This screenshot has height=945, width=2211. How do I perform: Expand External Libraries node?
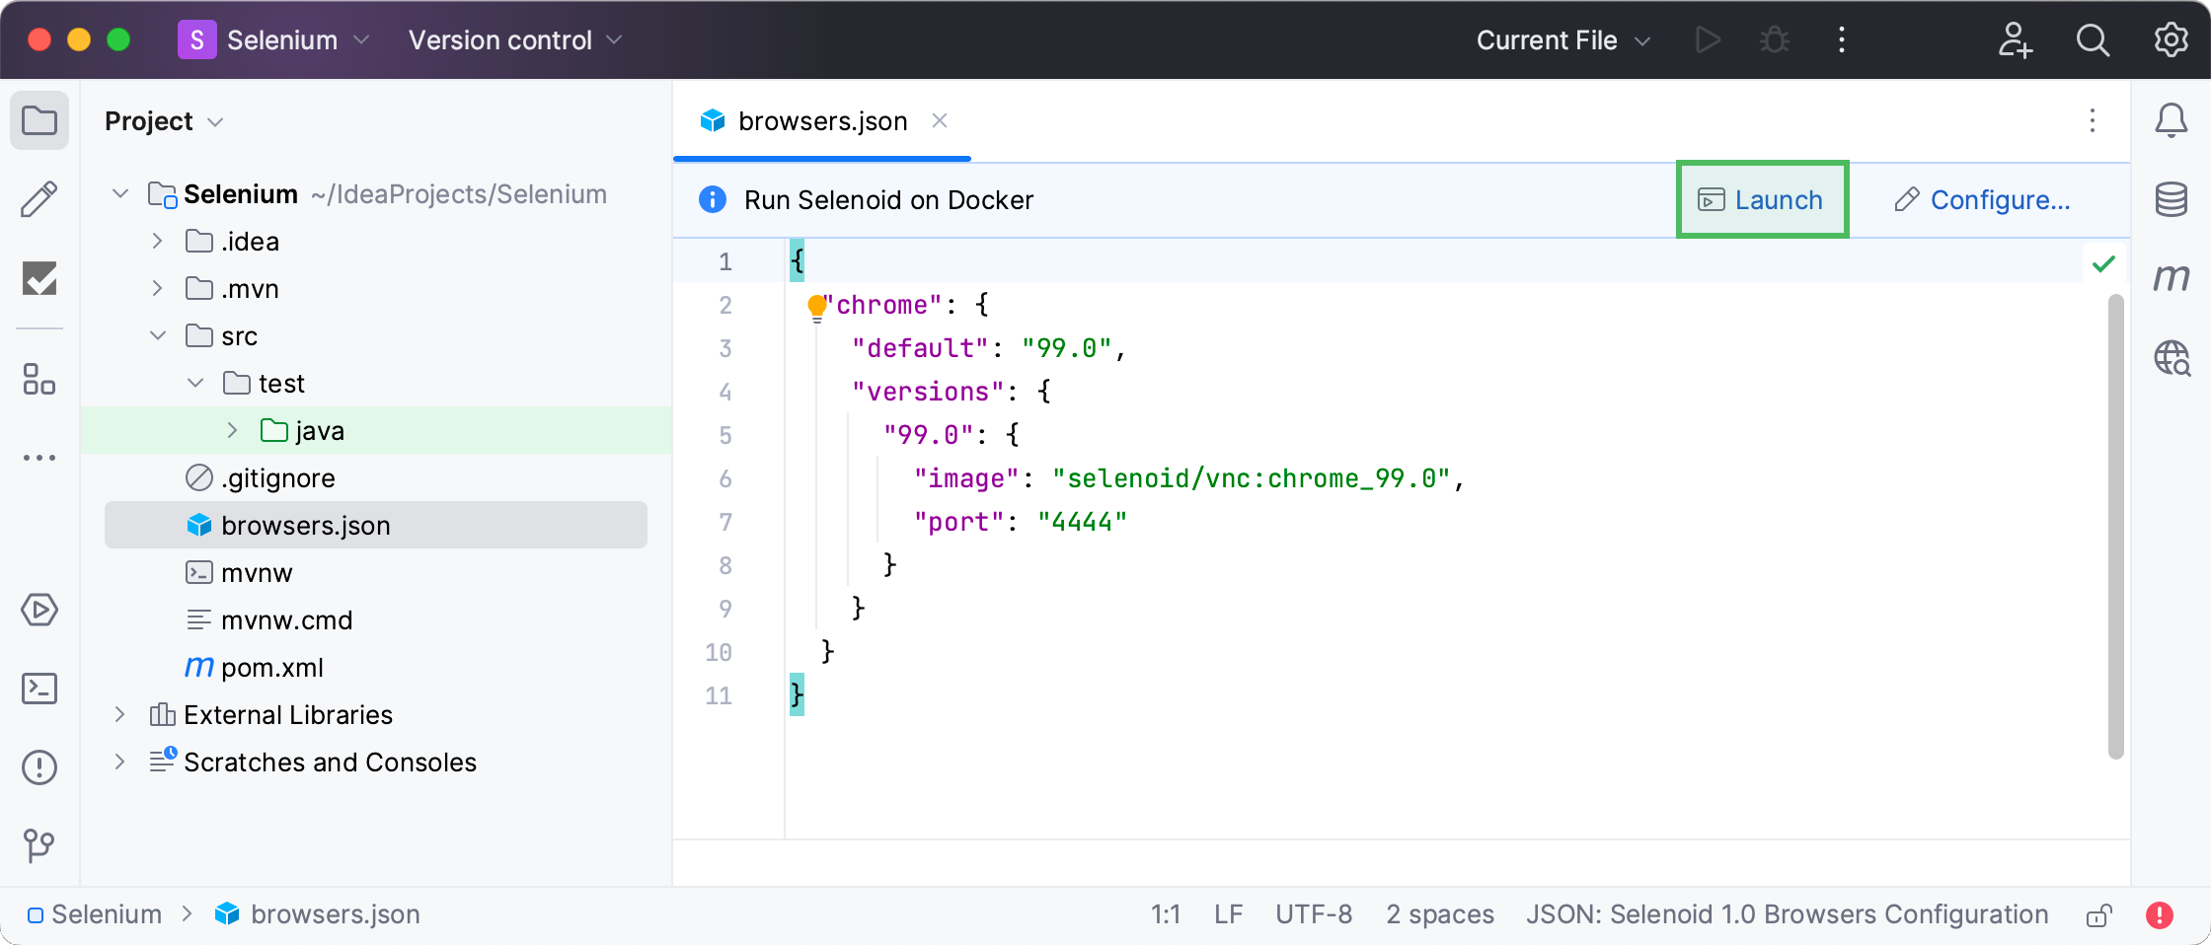(119, 715)
